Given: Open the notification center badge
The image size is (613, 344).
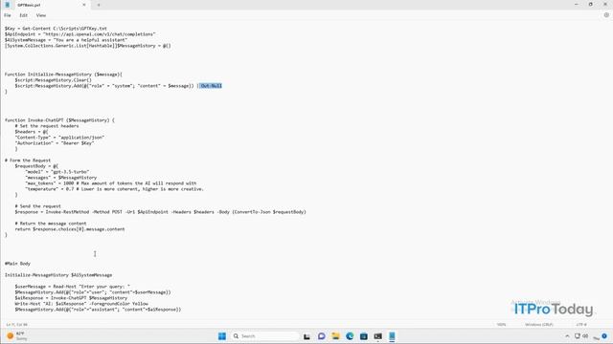Looking at the screenshot, I should coord(604,336).
